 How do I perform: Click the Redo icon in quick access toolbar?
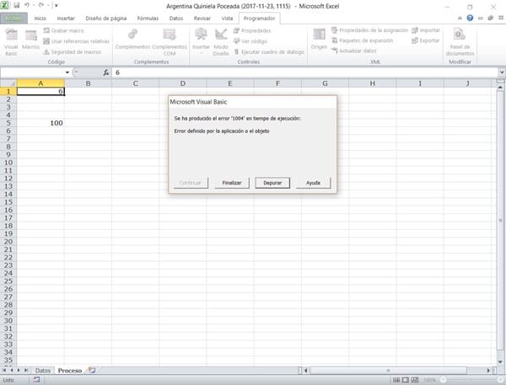(x=41, y=5)
